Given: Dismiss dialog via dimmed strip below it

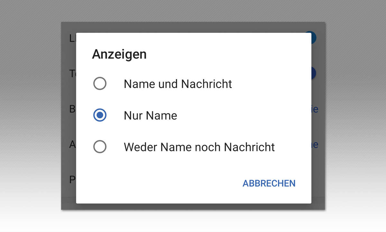Looking at the screenshot, I should point(193,207).
